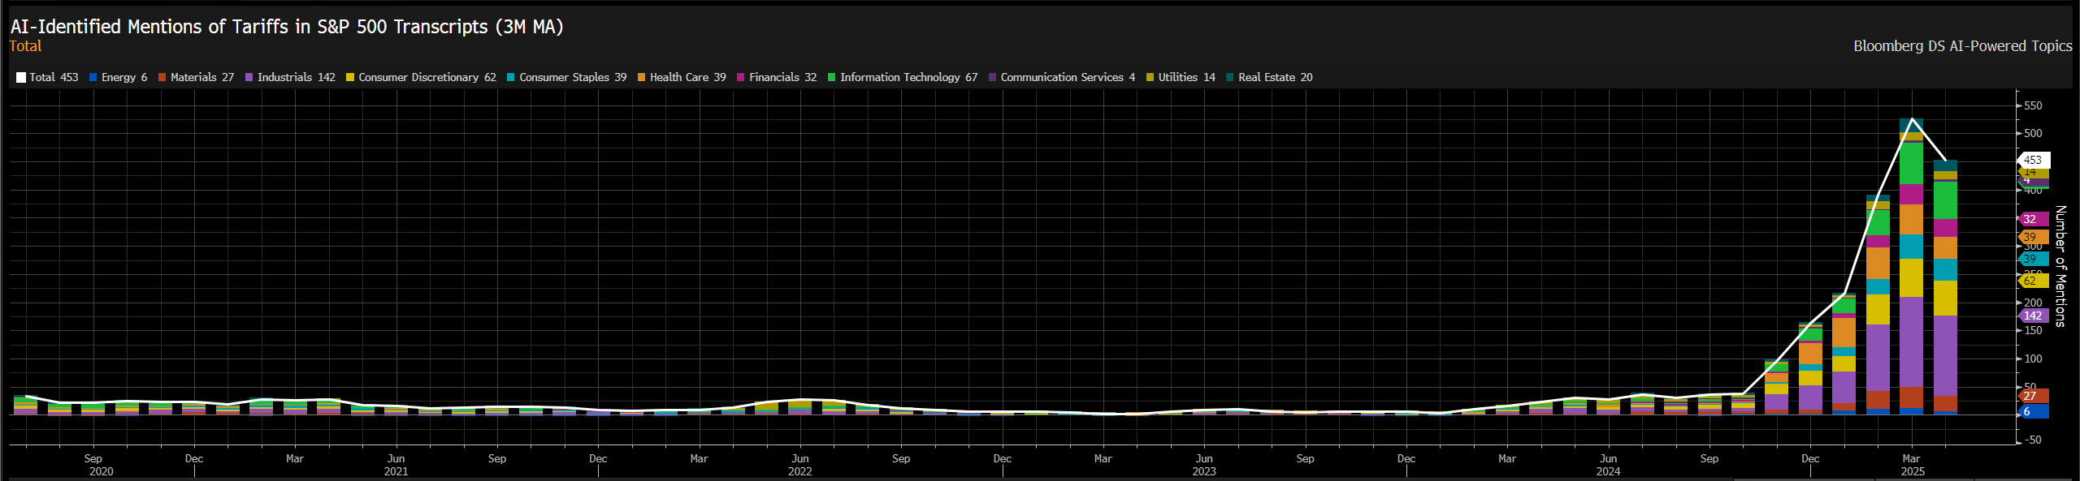Click the purple Industrials legend swatch
2080x481 pixels.
(249, 78)
